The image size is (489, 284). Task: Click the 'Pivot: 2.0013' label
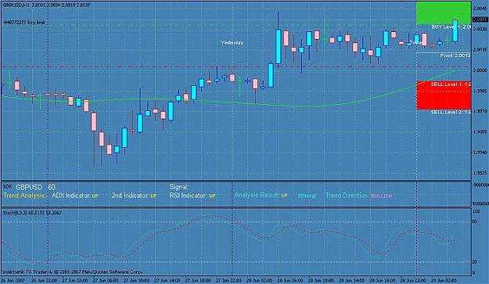455,56
